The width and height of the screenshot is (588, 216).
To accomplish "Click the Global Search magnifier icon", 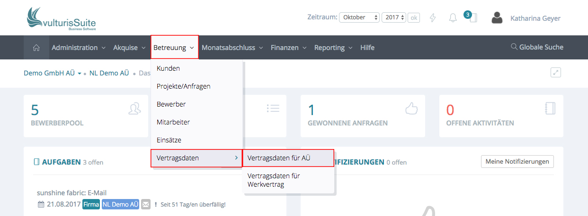I will point(514,47).
